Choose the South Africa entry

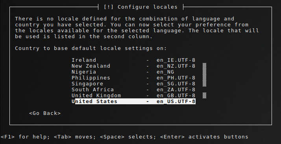(x=133, y=90)
